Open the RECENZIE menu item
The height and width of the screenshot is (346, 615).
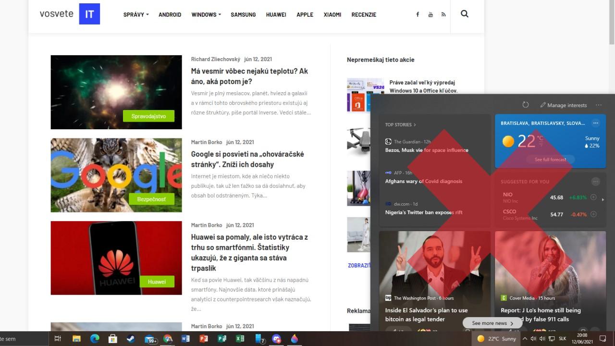[364, 14]
